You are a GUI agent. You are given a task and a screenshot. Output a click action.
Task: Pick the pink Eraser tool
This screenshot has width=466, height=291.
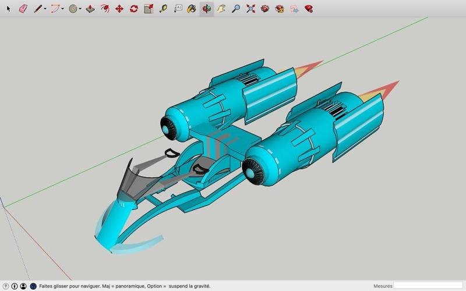tap(23, 9)
